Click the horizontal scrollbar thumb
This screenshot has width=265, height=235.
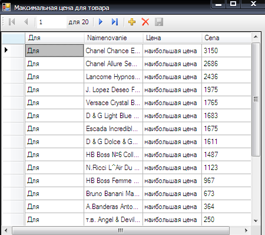click(x=121, y=230)
